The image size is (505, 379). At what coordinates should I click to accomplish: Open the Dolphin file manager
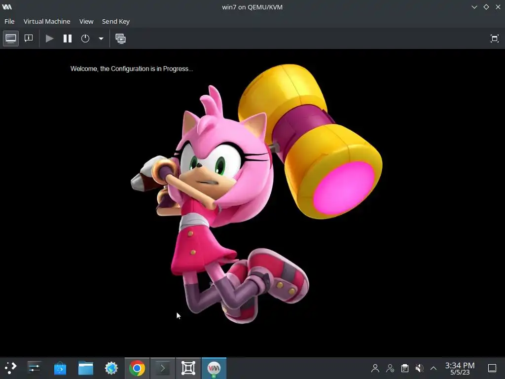(86, 368)
